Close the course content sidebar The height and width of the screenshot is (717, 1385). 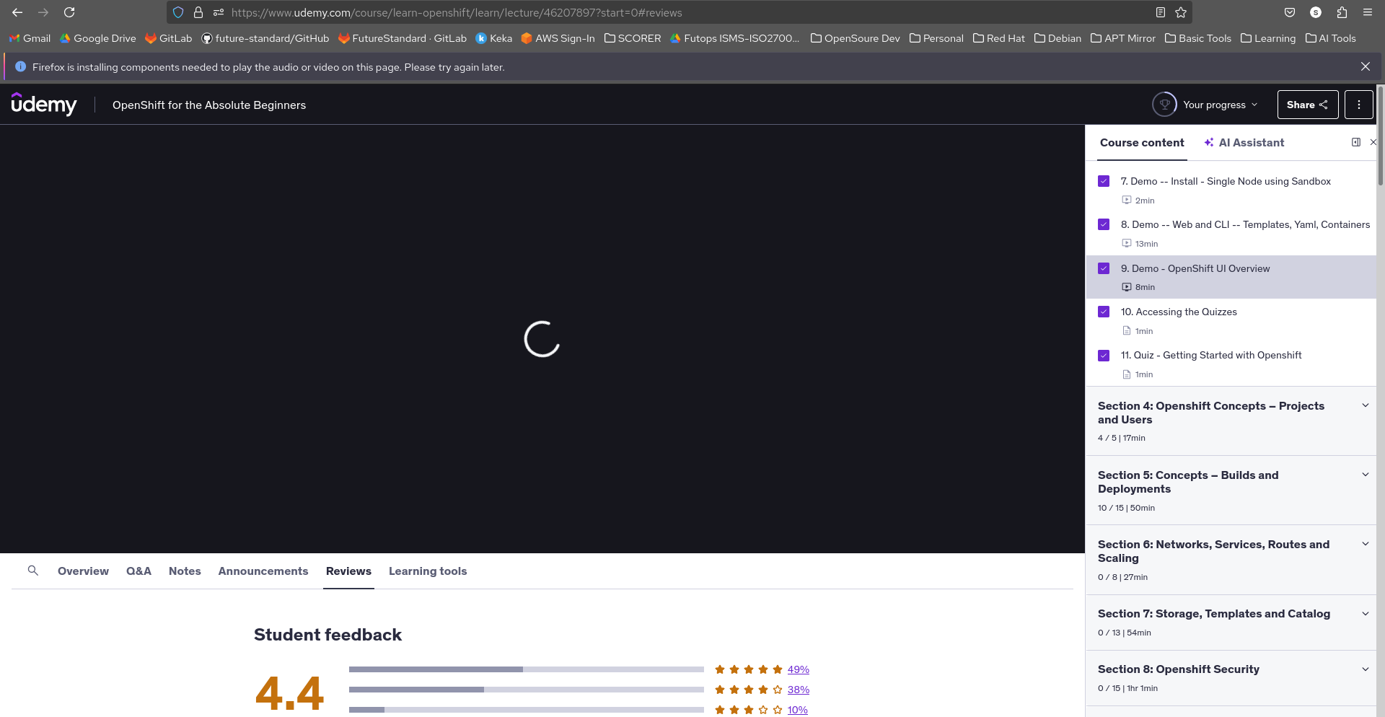[1373, 142]
